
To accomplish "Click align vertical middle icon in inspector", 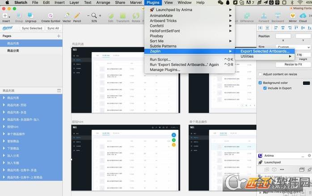I will pos(303,28).
